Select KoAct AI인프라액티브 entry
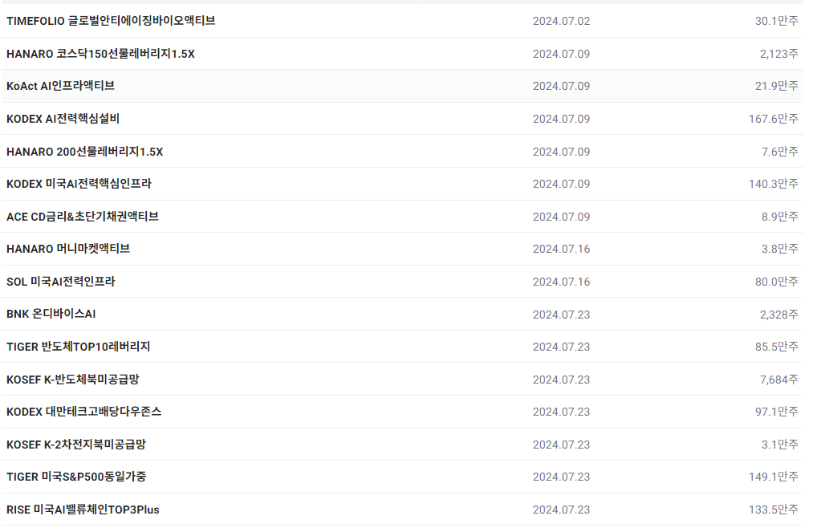 60,86
